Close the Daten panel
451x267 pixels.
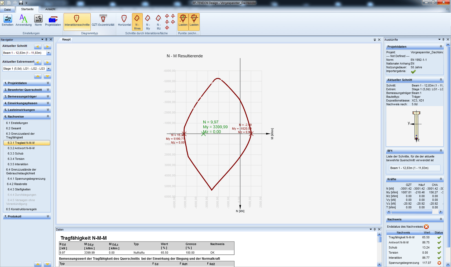(x=379, y=229)
